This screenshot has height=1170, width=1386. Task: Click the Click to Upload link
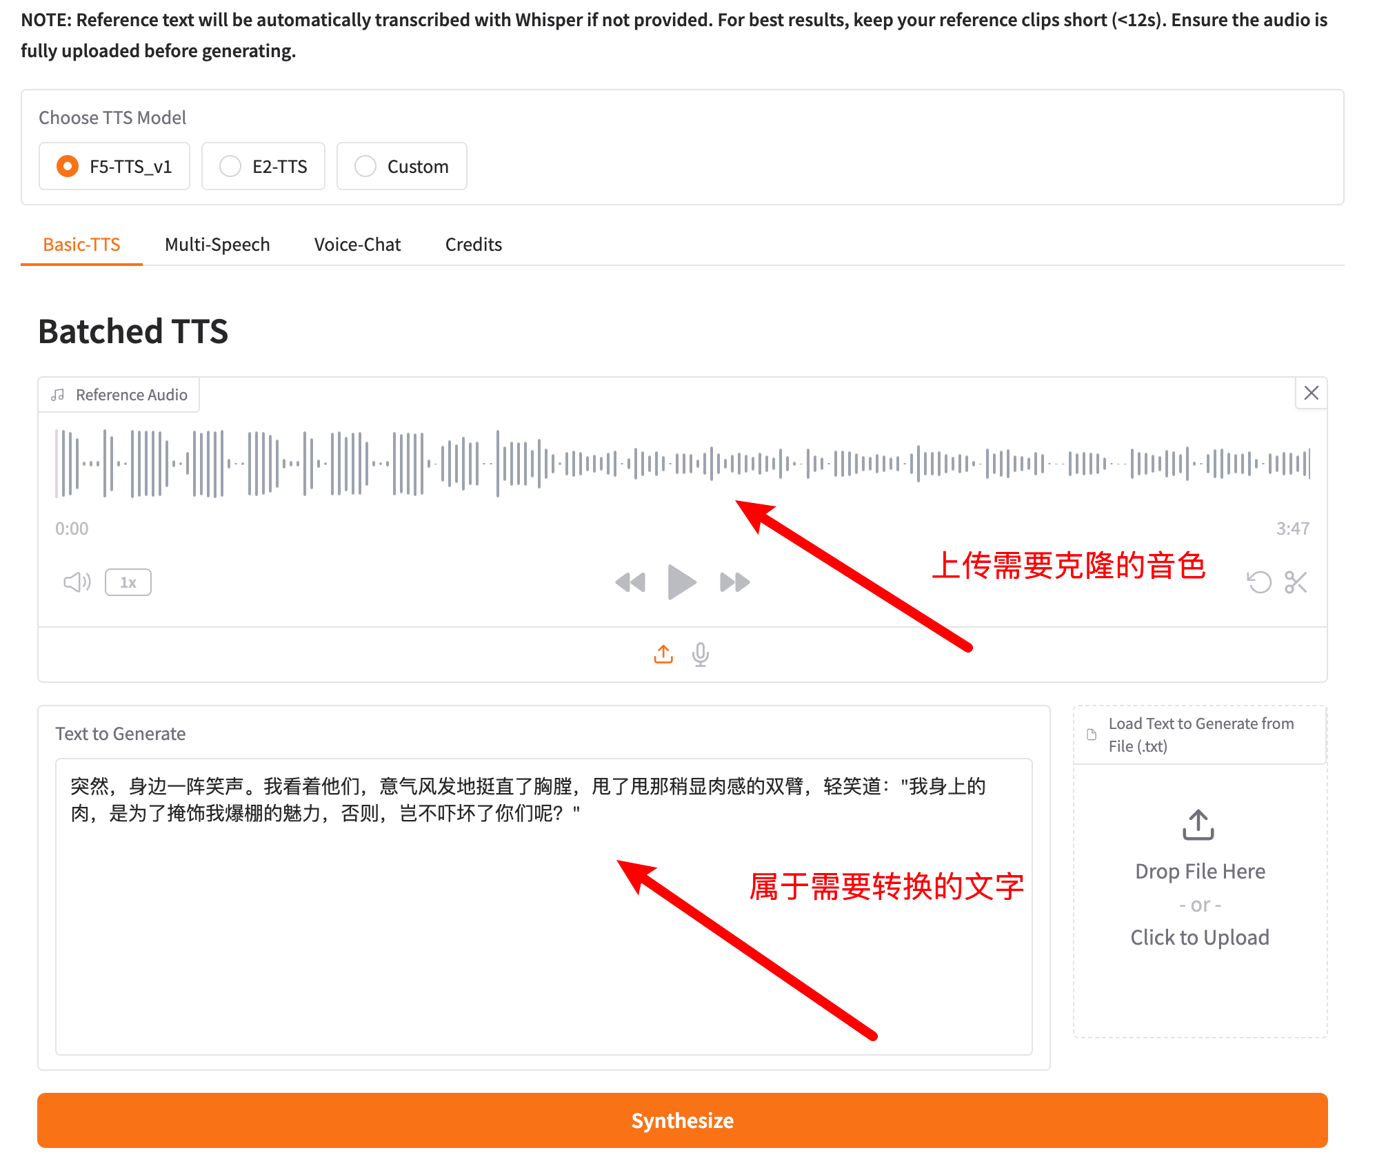tap(1200, 937)
